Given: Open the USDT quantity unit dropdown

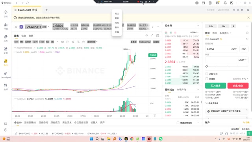Looking at the screenshot, I should (x=243, y=60).
